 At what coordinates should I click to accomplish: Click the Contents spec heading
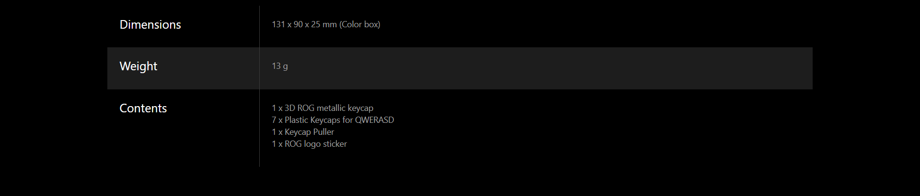[143, 109]
